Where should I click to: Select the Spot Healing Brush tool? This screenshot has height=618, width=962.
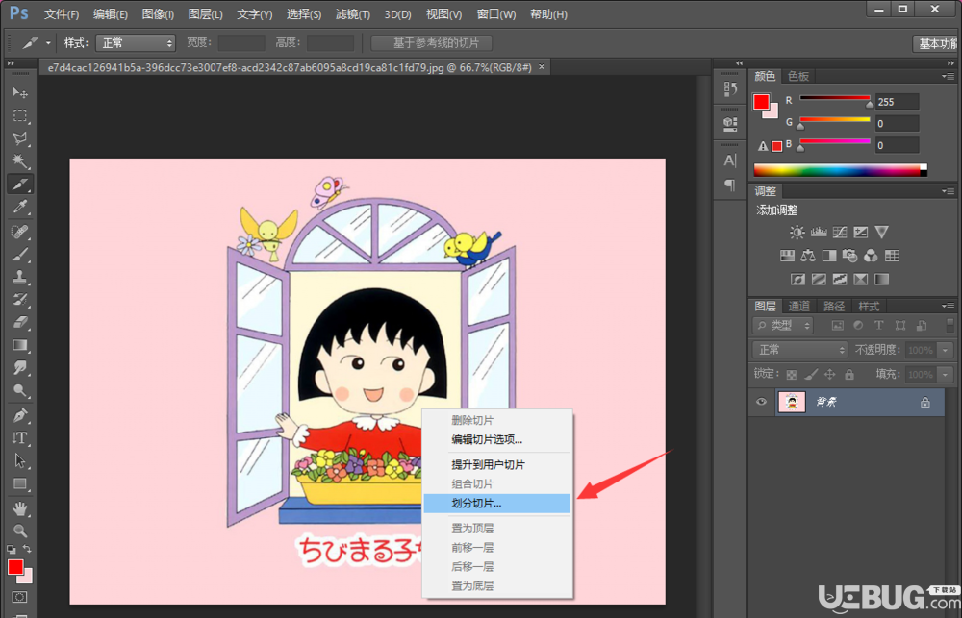(x=19, y=232)
